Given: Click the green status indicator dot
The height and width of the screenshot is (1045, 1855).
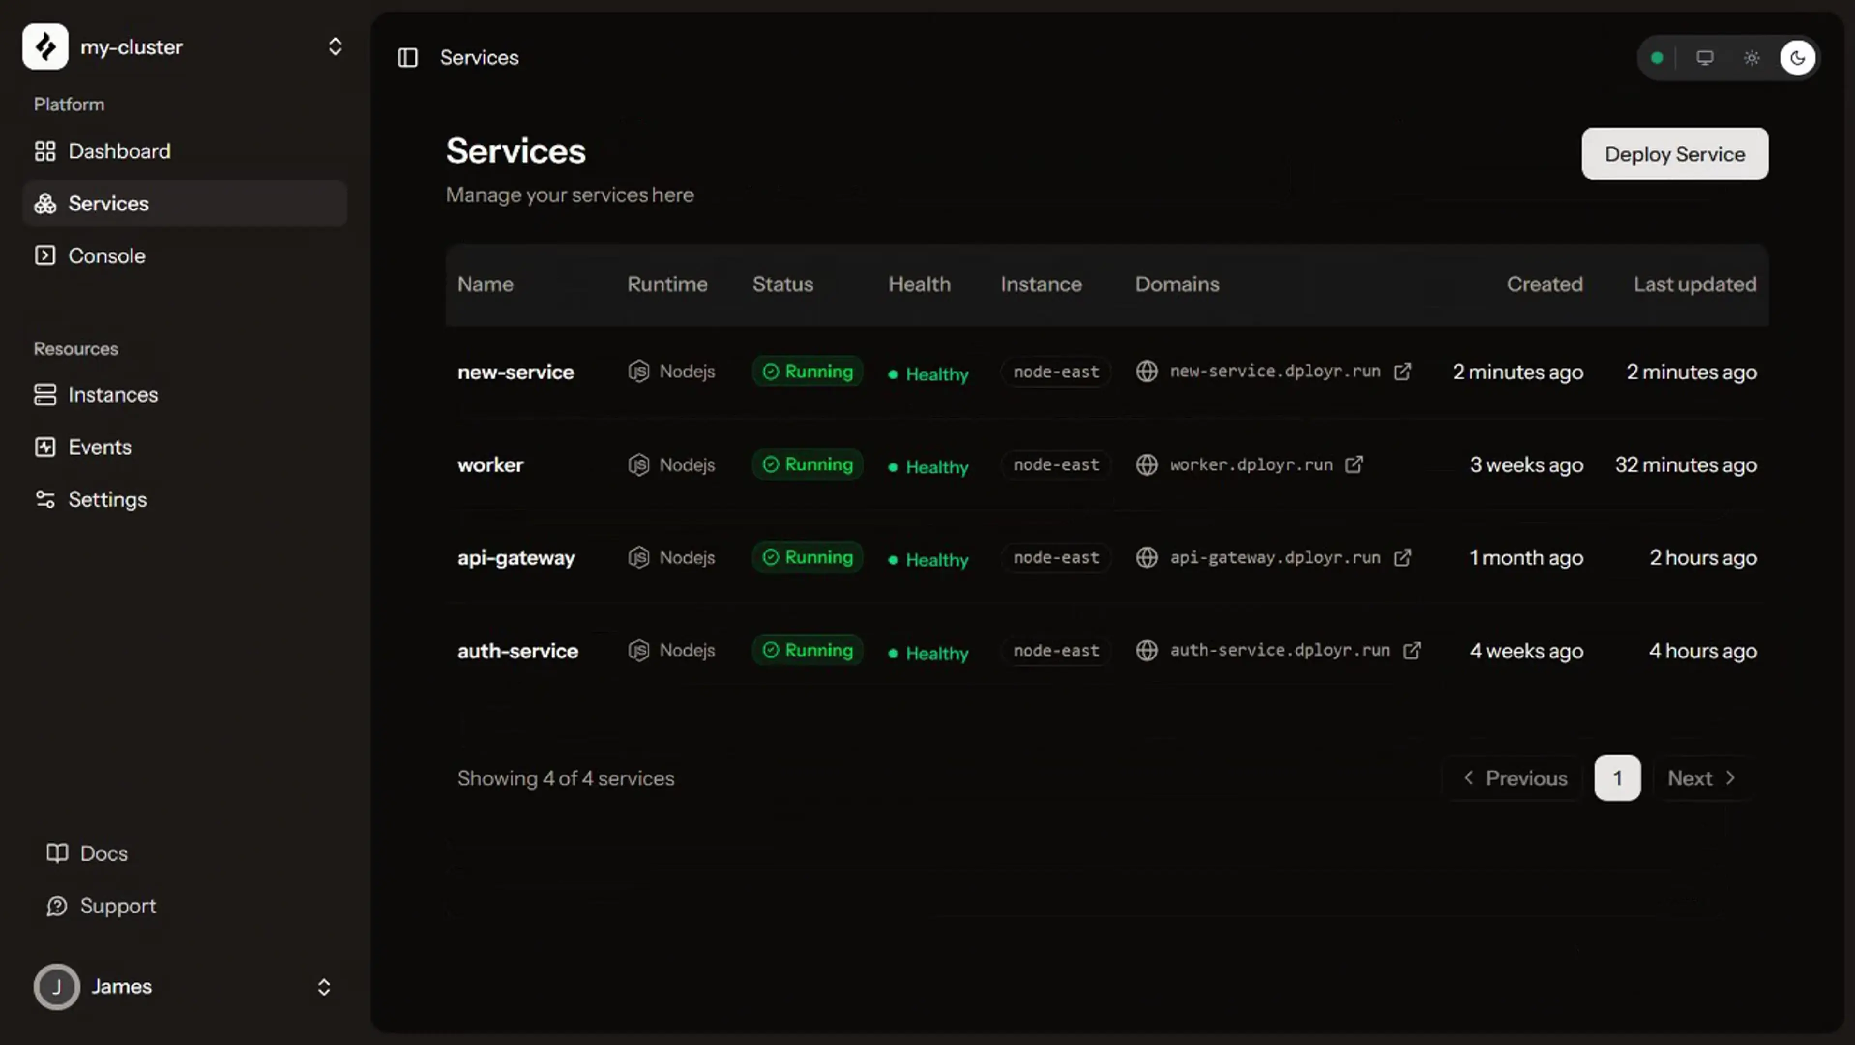Looking at the screenshot, I should pyautogui.click(x=1657, y=58).
